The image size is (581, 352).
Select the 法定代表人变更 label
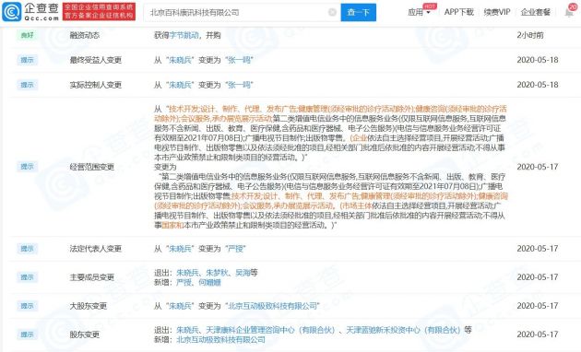96,249
